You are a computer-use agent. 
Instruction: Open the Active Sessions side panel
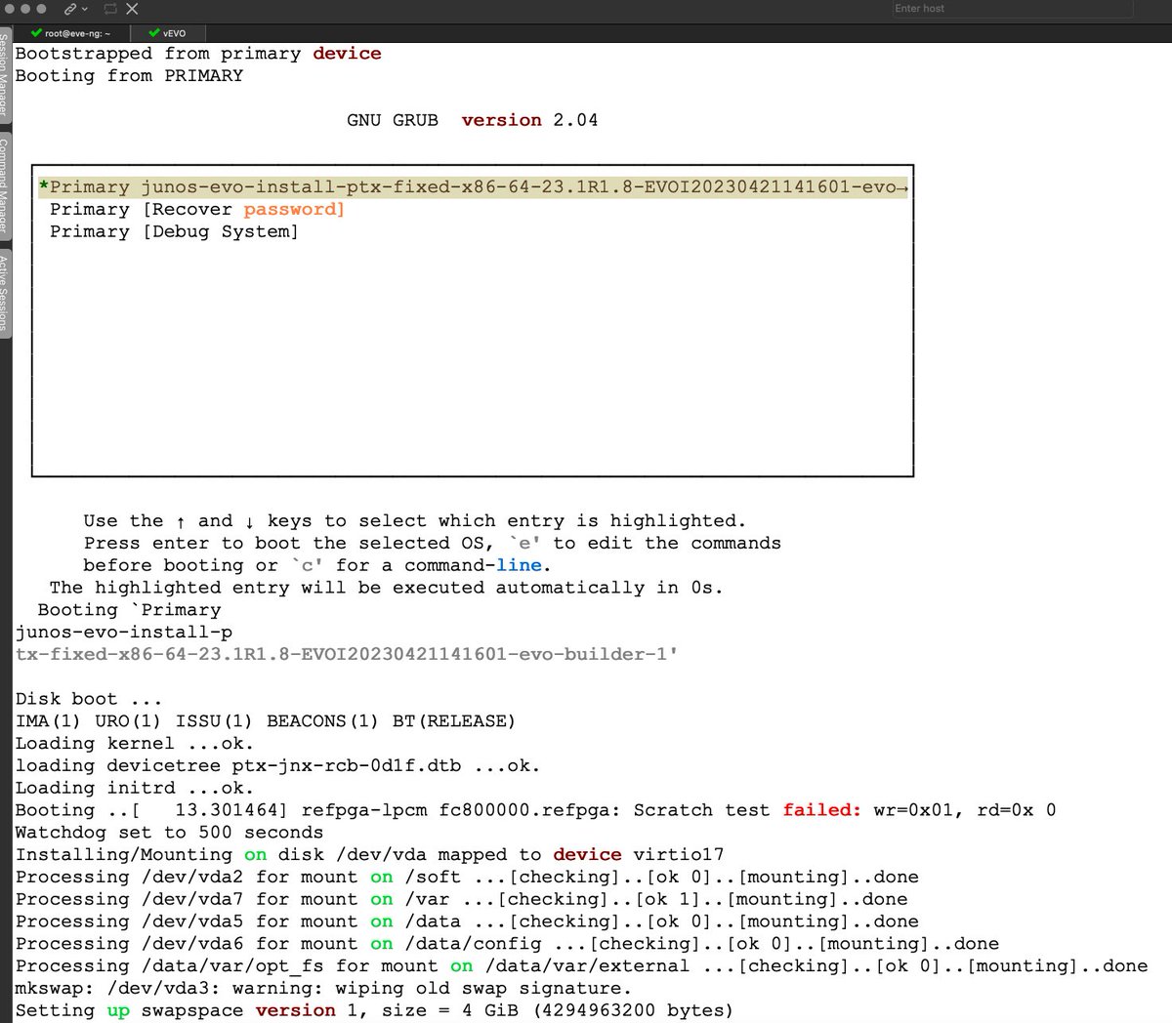(4, 292)
